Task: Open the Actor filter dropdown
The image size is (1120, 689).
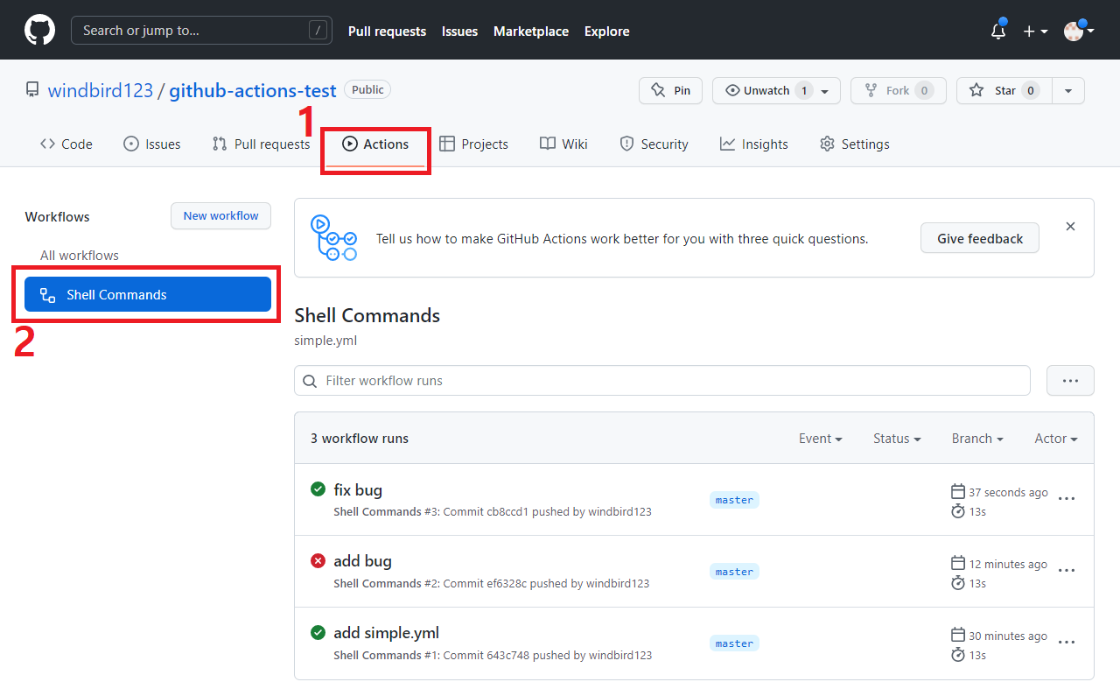Action: (x=1056, y=438)
